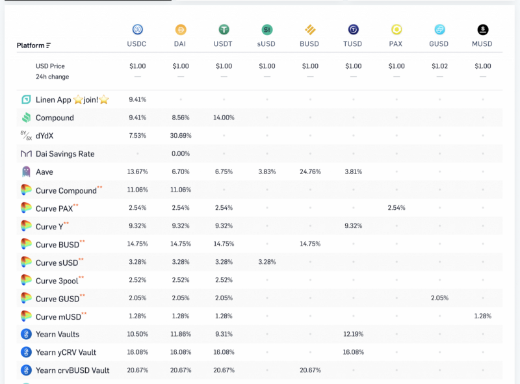Image resolution: width=520 pixels, height=384 pixels.
Task: Open the Curve PAX name link
Action: click(x=54, y=209)
